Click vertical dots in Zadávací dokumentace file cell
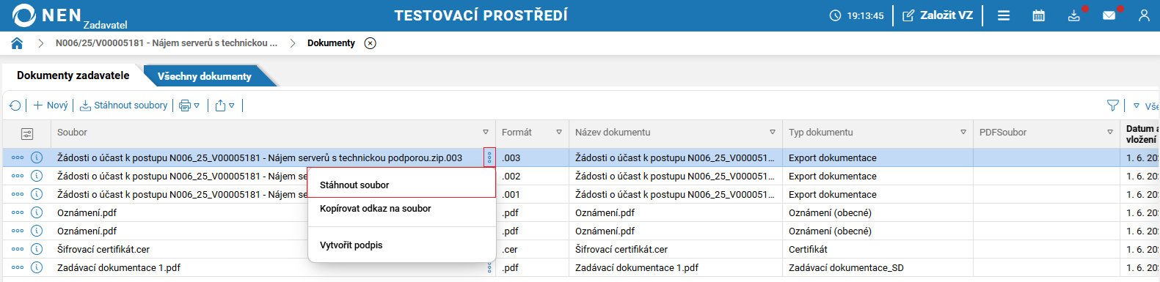 click(x=489, y=267)
